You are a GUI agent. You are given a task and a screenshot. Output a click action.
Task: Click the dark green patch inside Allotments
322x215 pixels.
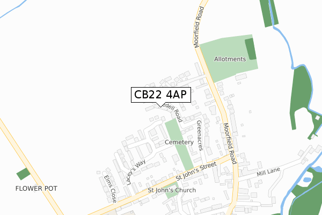251,49
